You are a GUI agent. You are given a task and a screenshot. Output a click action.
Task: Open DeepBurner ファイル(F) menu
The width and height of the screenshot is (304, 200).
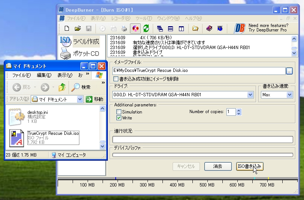click(76, 18)
